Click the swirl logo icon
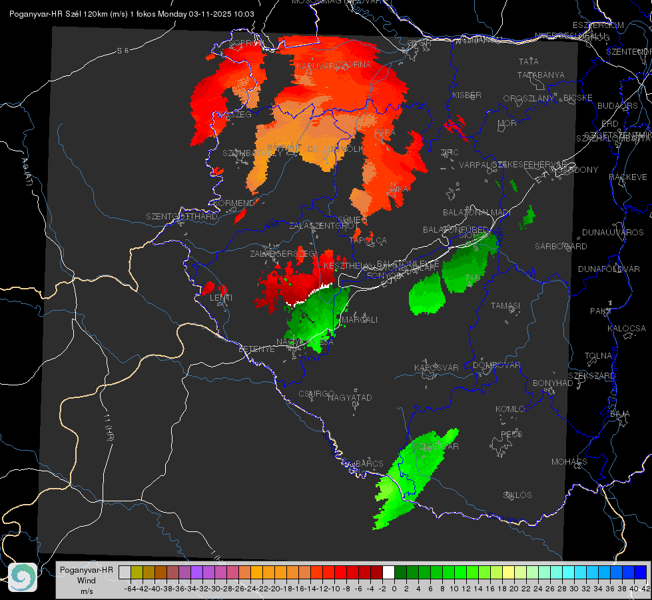 23,577
